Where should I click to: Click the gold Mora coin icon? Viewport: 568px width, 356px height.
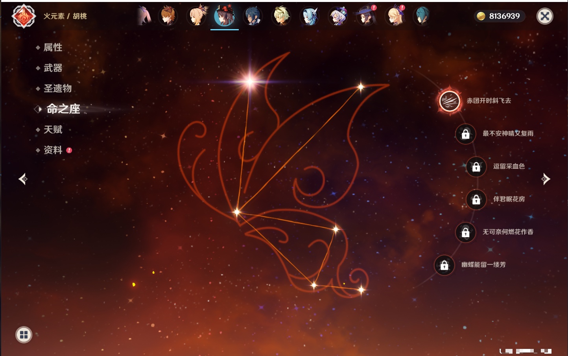pos(481,16)
